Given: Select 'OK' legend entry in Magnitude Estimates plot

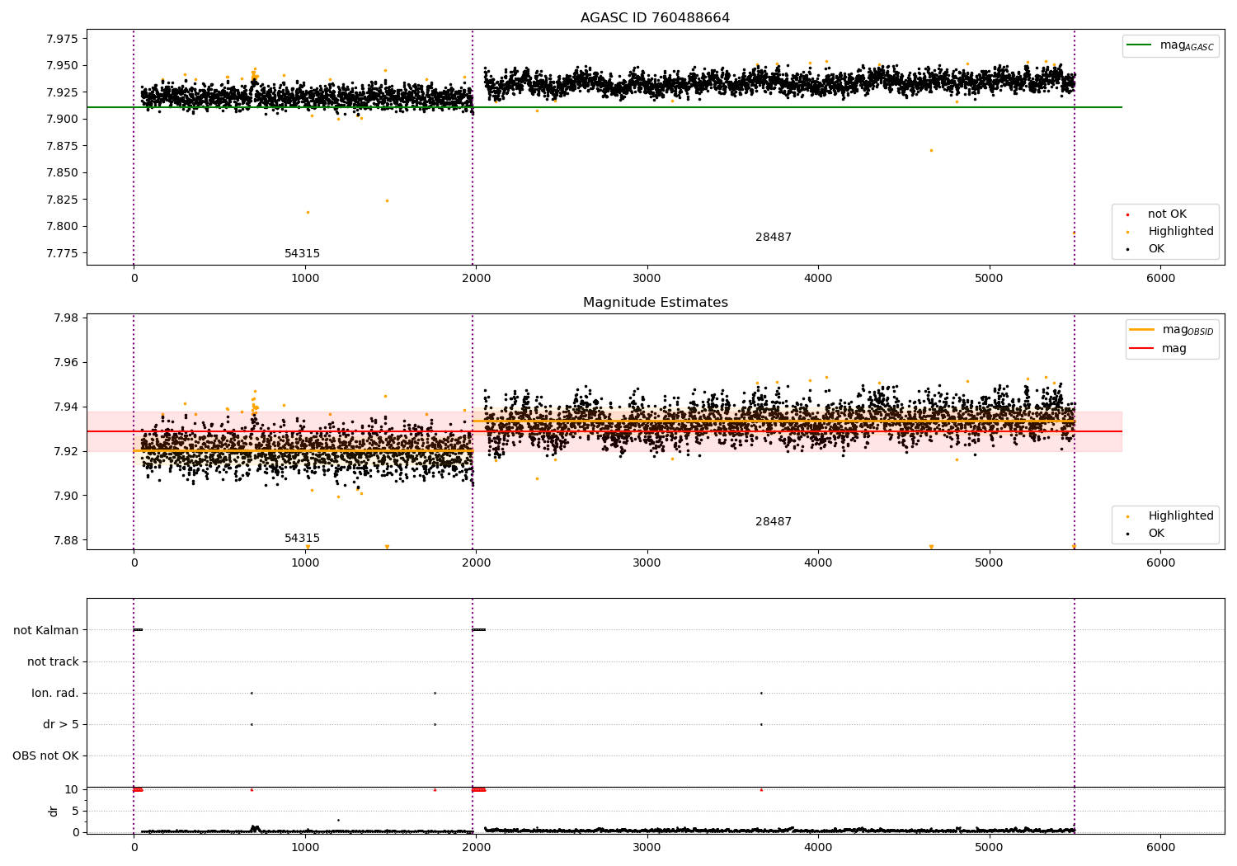Looking at the screenshot, I should 1156,534.
